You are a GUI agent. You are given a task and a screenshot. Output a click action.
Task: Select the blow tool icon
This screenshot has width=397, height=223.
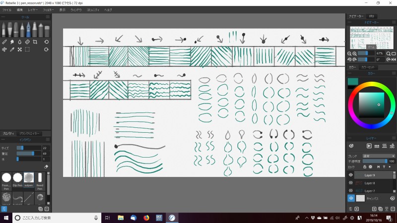pyautogui.click(x=4, y=50)
